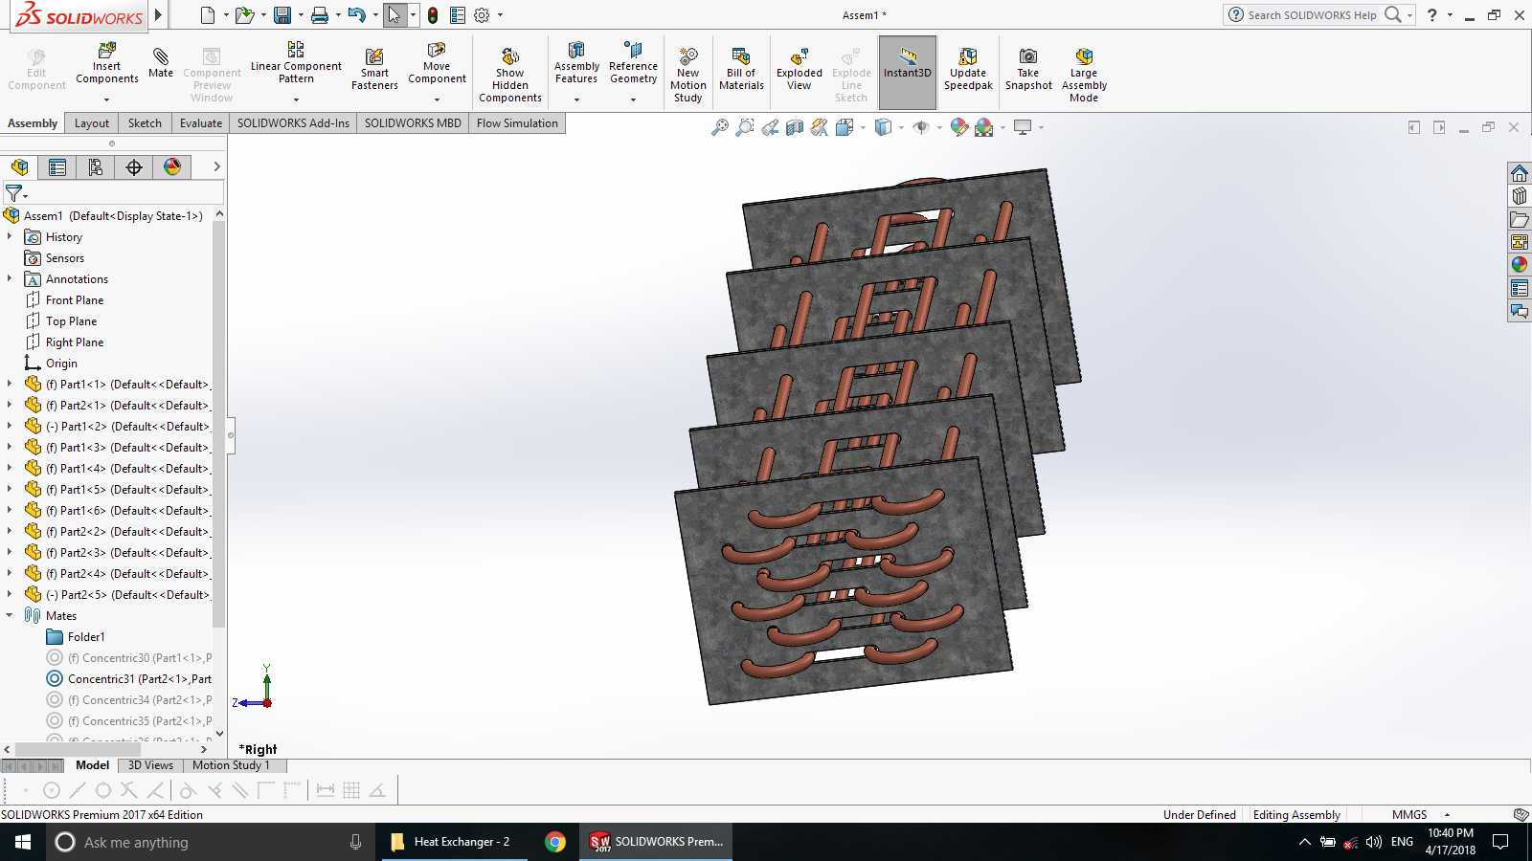Open the FeatureManager Design Tree tab
The width and height of the screenshot is (1532, 861).
[19, 167]
